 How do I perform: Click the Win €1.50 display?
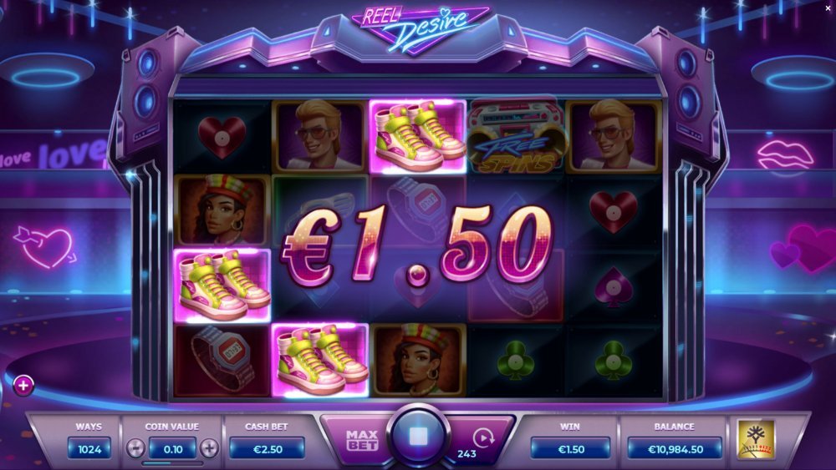[x=570, y=448]
